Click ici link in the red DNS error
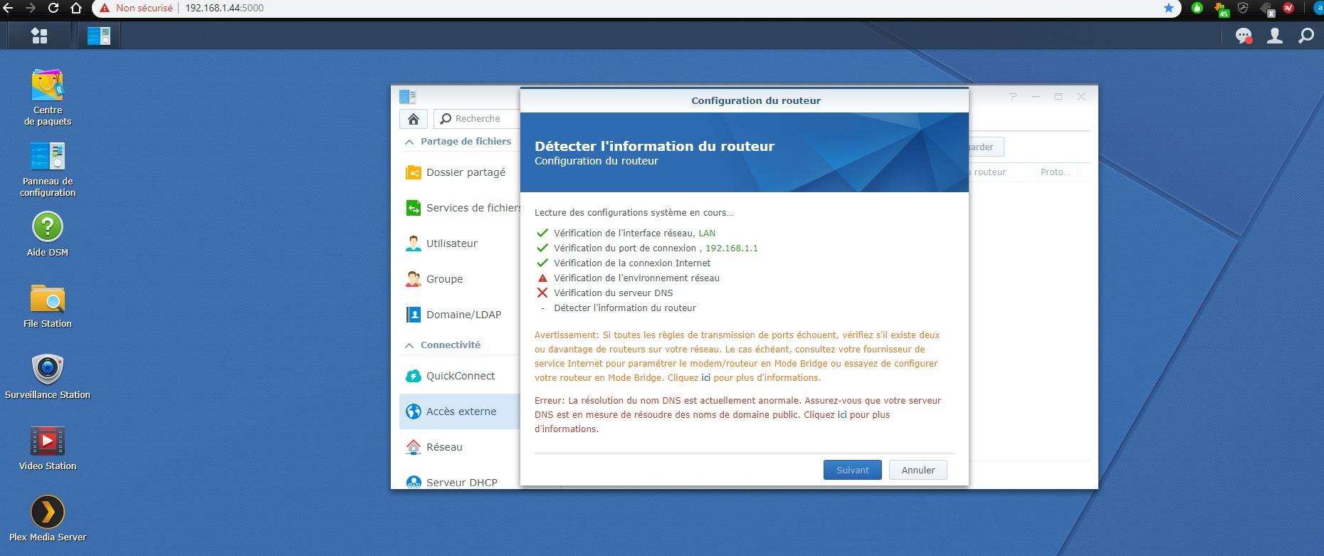 tap(842, 414)
